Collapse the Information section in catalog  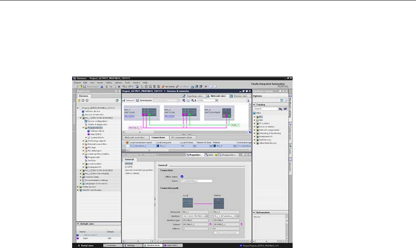coord(254,213)
